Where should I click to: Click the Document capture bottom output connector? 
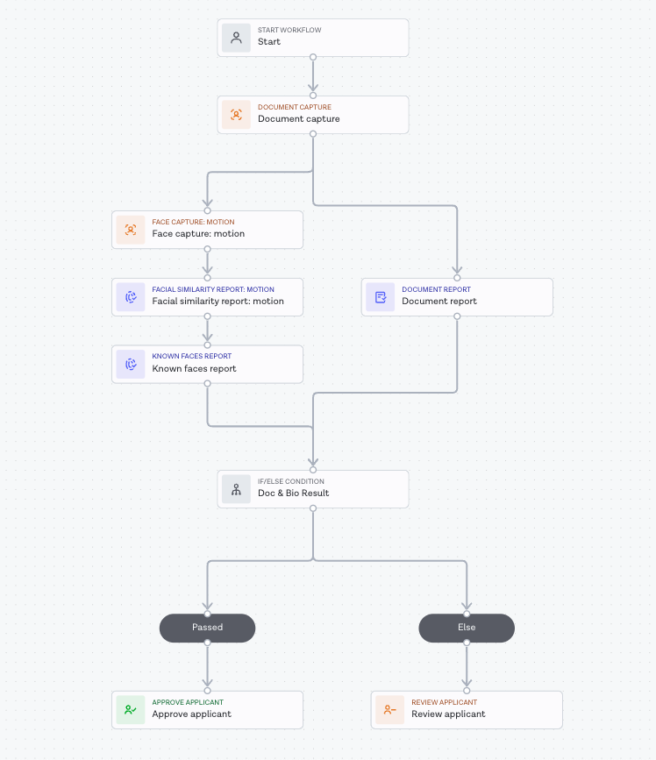coord(313,134)
